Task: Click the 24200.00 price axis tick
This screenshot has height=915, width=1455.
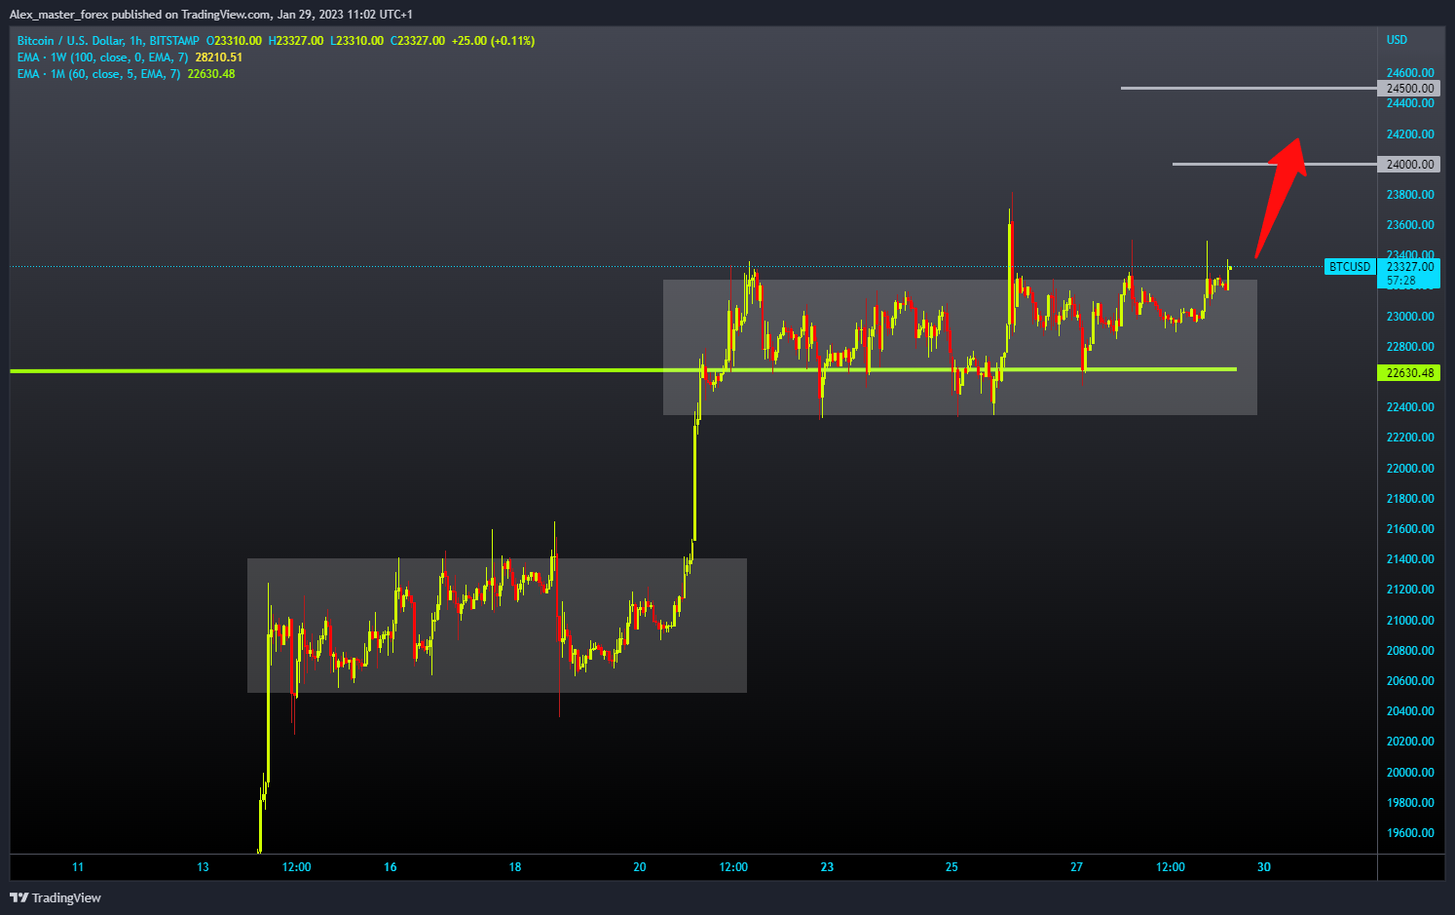Action: click(1409, 133)
